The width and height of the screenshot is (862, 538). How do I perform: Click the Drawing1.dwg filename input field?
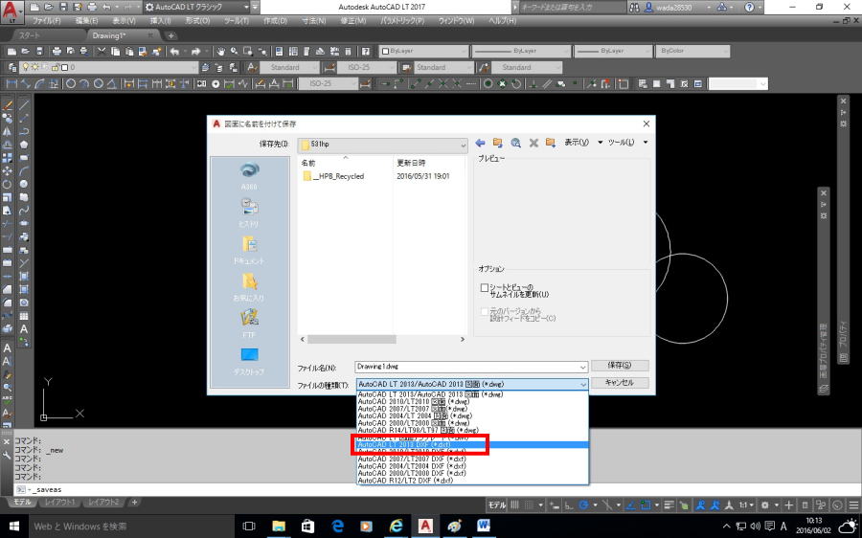(x=471, y=367)
